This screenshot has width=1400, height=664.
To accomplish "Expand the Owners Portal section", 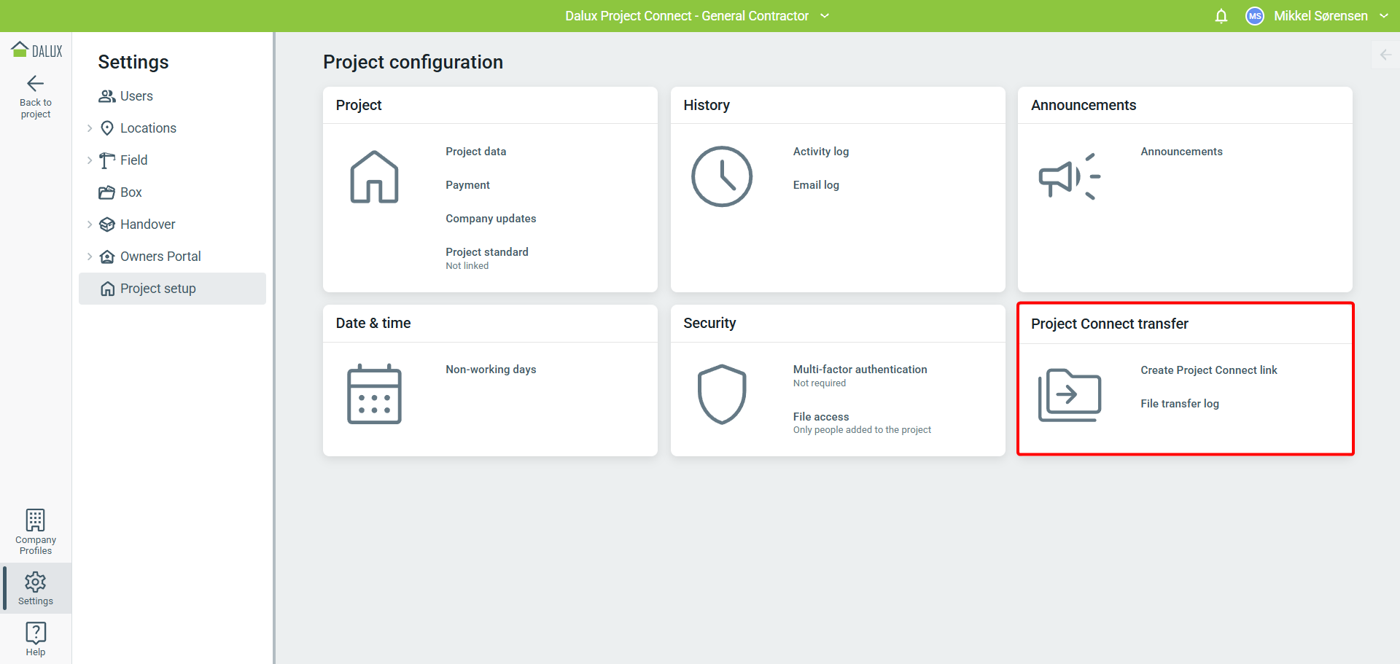I will tap(90, 257).
